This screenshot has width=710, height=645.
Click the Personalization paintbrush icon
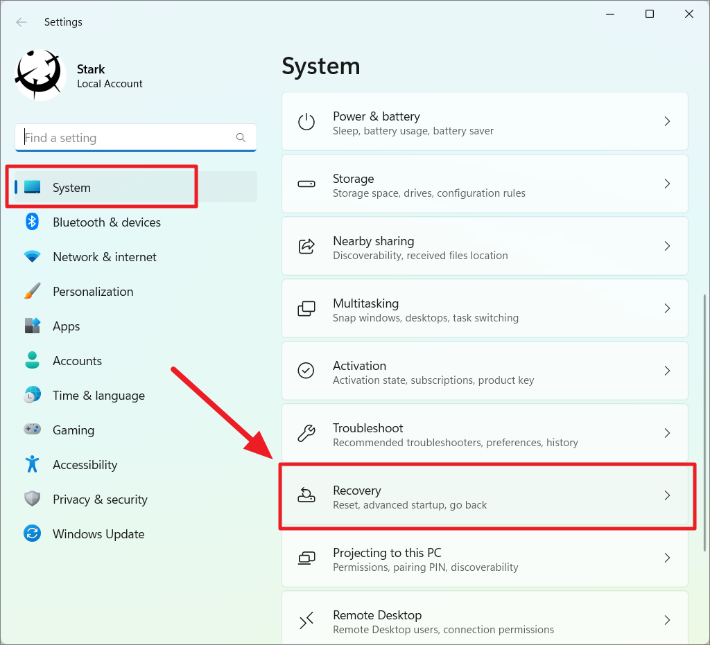click(x=32, y=291)
